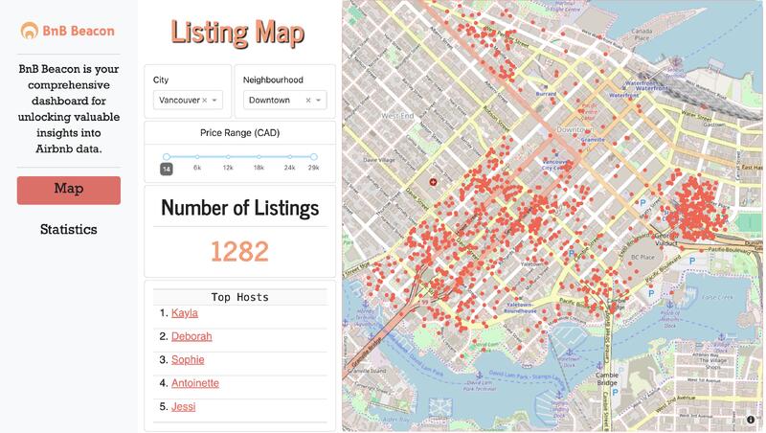Viewport: 766px width, 433px height.
Task: Switch to the Map tab
Action: point(69,190)
